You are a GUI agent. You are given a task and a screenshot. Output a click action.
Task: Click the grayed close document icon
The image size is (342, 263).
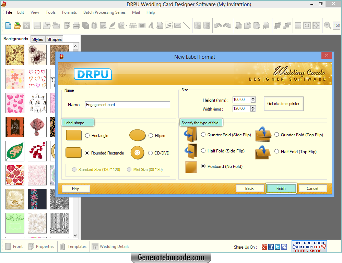tap(26, 25)
